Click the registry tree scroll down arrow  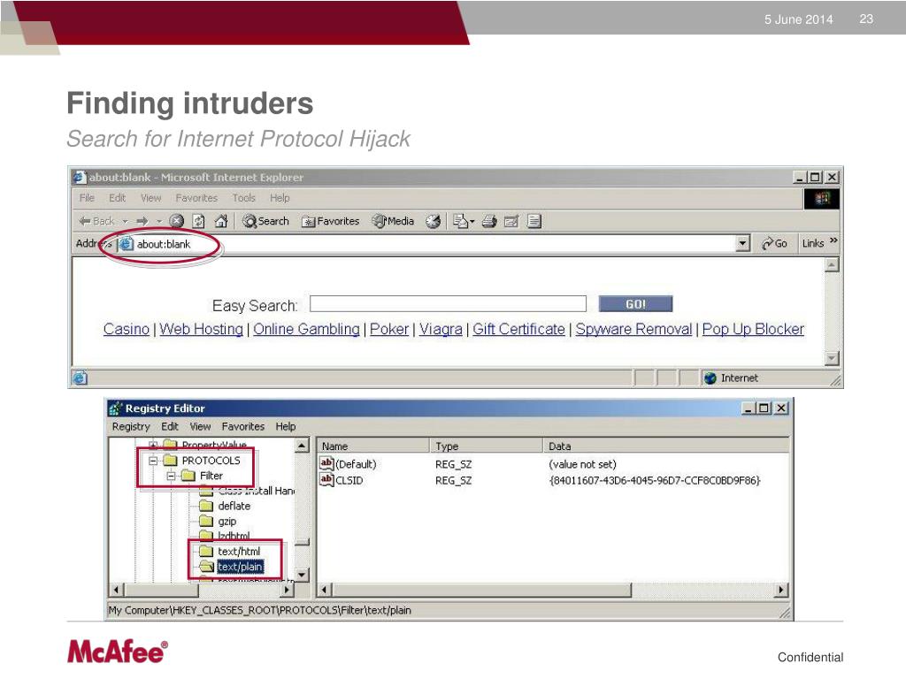point(302,575)
